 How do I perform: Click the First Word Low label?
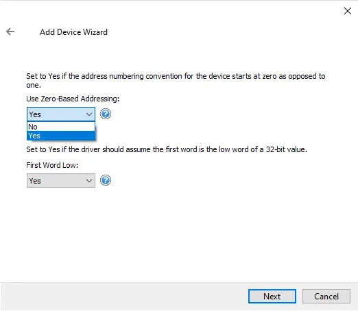point(52,165)
